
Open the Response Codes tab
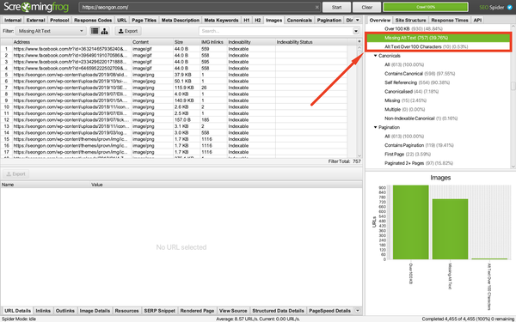pos(93,20)
